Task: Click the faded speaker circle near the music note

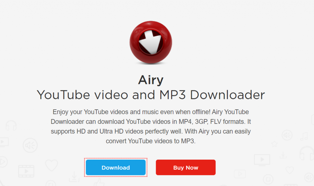Action: tap(287, 135)
